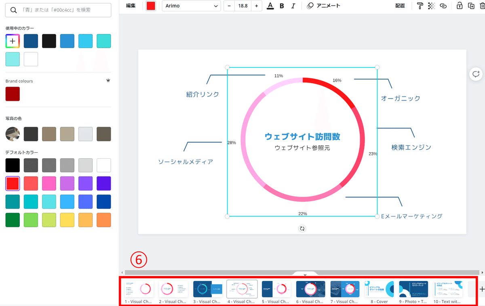
Task: Lock the selected chart element
Action: 459,6
